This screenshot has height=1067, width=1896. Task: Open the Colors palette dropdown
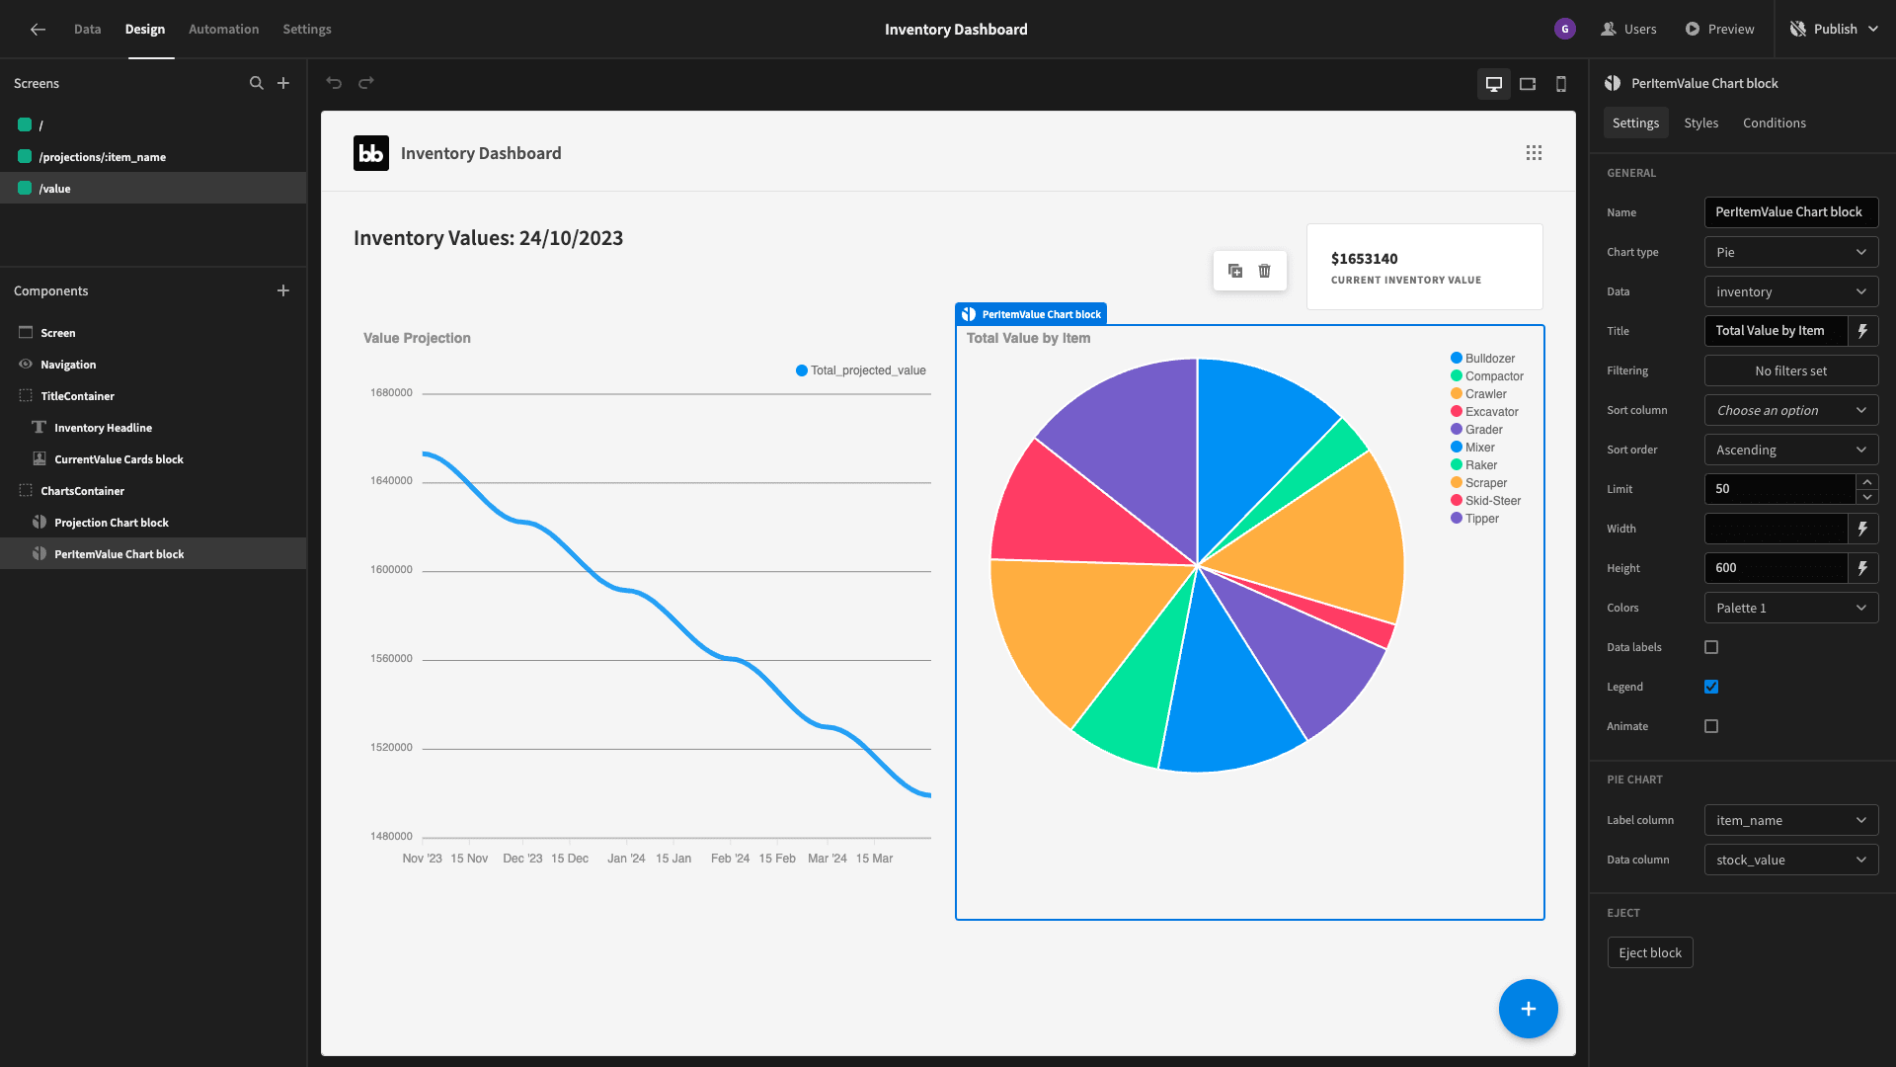pyautogui.click(x=1791, y=608)
